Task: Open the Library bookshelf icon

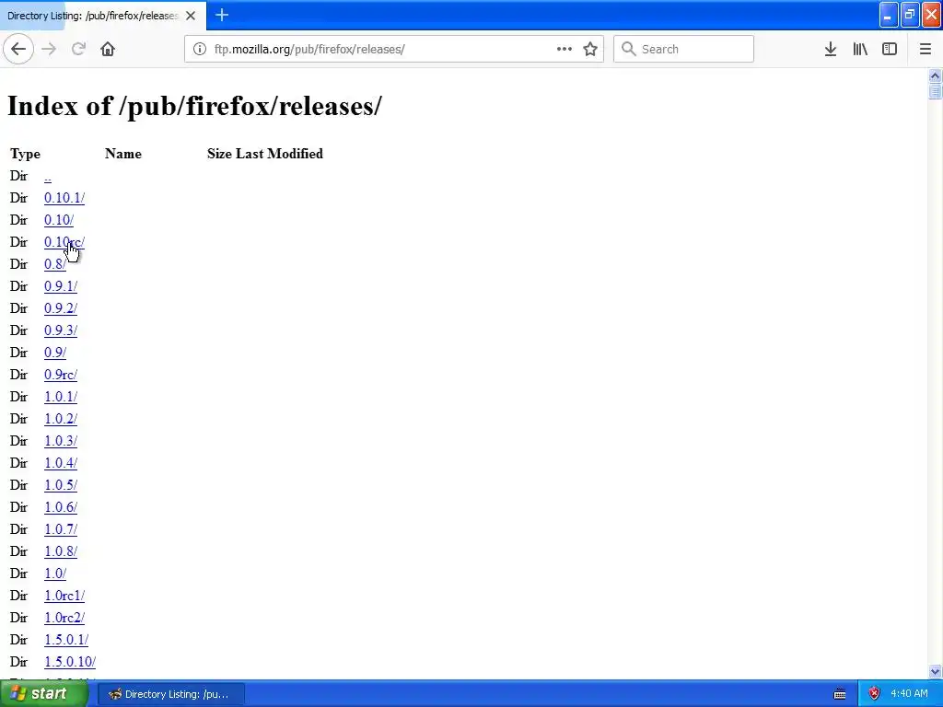Action: (x=860, y=49)
